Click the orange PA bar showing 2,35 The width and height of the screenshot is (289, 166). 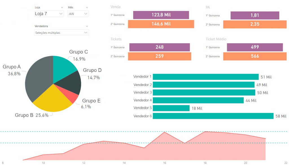point(255,24)
